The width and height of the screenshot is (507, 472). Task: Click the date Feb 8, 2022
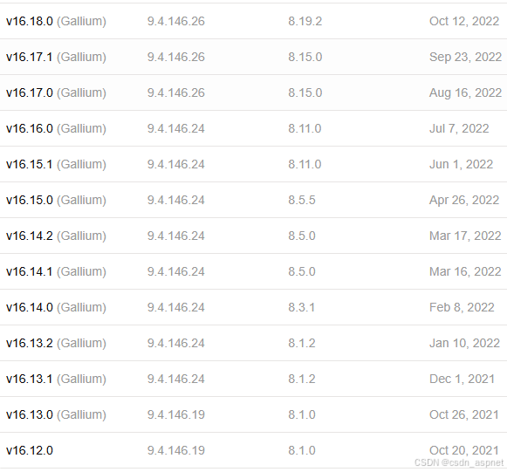[x=462, y=308]
